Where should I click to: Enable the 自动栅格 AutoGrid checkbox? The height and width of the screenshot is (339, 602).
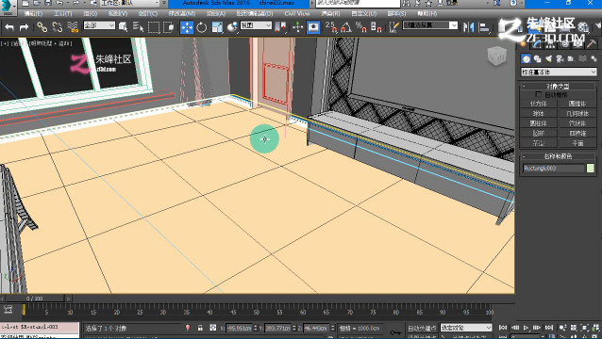click(x=538, y=94)
